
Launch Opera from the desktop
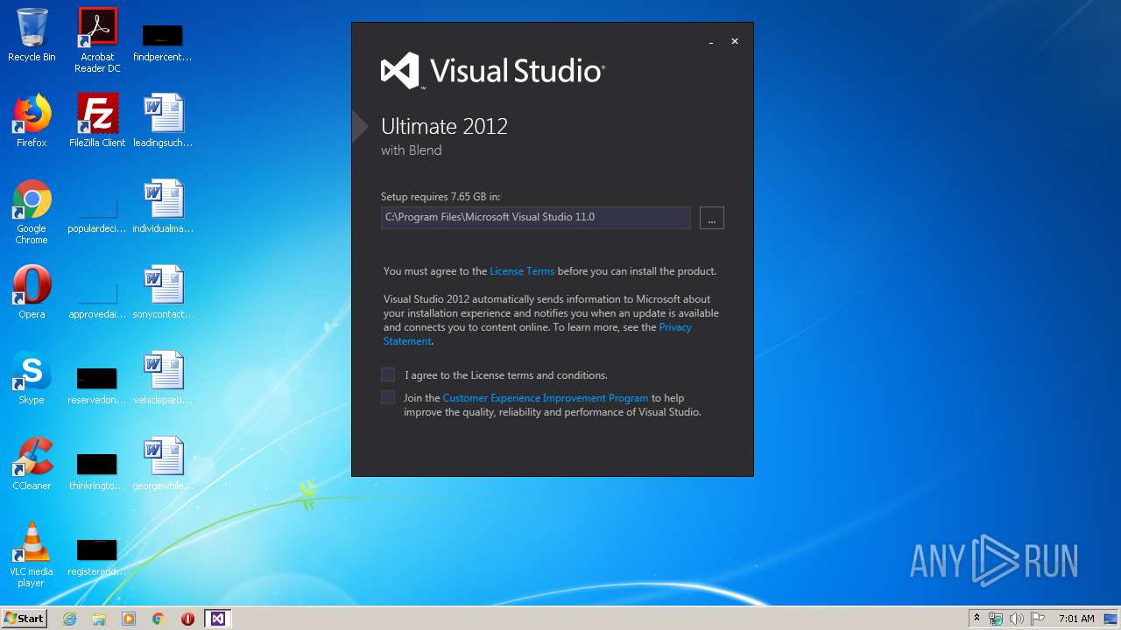pyautogui.click(x=32, y=292)
